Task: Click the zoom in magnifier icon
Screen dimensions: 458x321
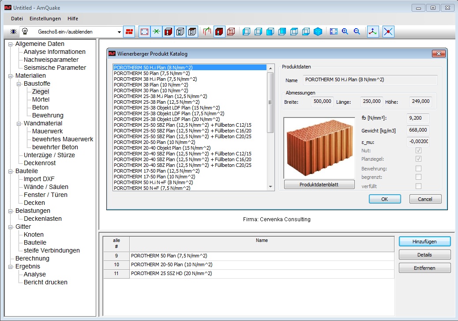Action: coord(345,32)
